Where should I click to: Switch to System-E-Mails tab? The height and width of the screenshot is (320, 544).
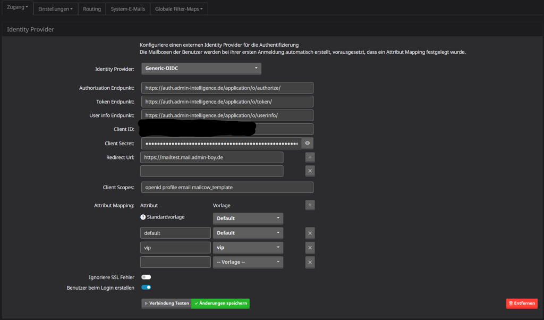[x=127, y=9]
